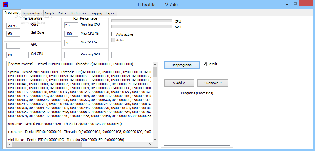Select the Programs tab
Screen dimensions: 315x151
click(x=12, y=13)
